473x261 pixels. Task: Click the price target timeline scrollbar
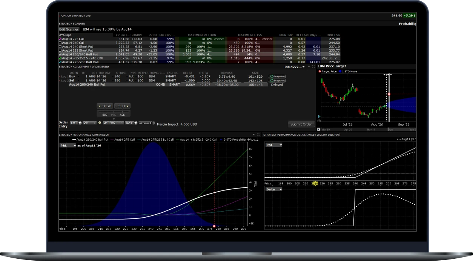click(x=367, y=129)
